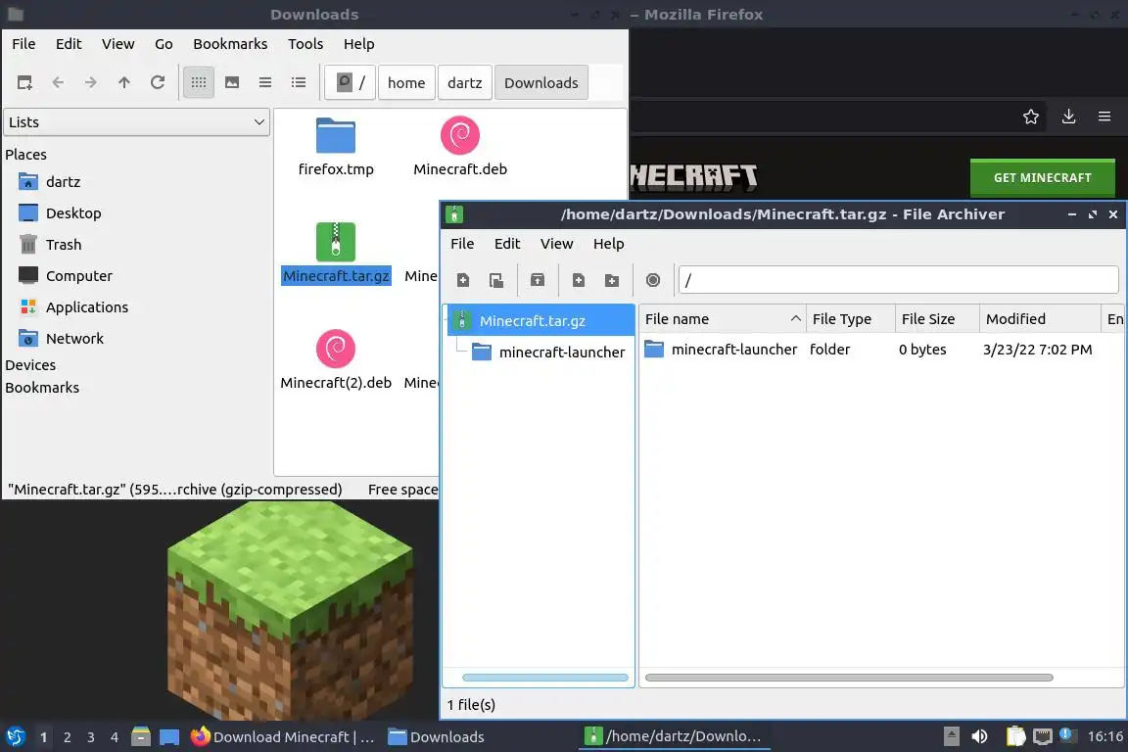
Task: Go forward in the Downloads file manager
Action: click(x=91, y=82)
